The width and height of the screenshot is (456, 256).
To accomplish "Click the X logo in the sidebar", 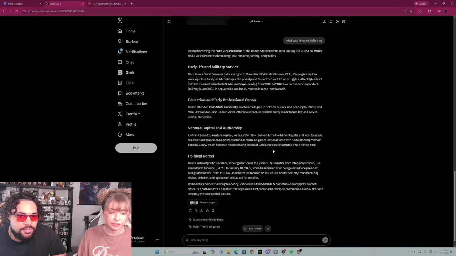I will 120,21.
